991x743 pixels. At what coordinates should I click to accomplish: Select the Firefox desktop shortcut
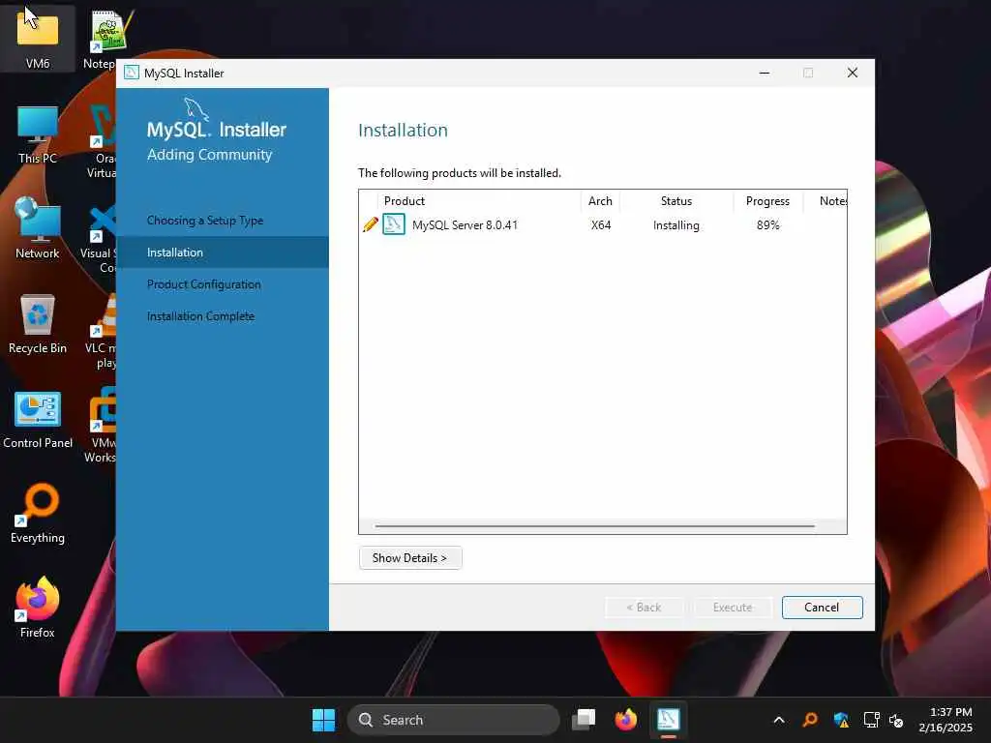38,608
